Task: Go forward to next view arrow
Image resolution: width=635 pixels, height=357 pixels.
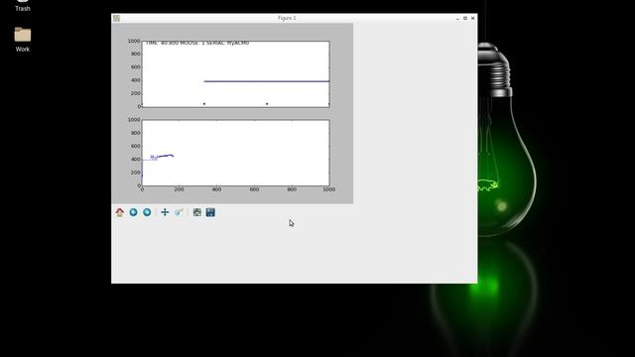Action: tap(147, 212)
